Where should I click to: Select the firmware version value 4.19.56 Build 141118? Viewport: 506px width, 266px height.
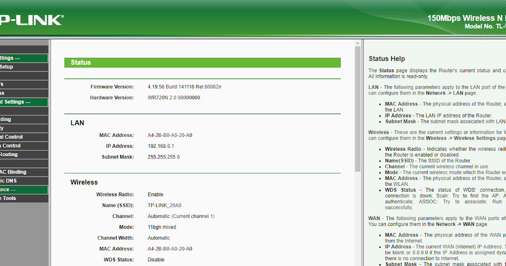(184, 87)
